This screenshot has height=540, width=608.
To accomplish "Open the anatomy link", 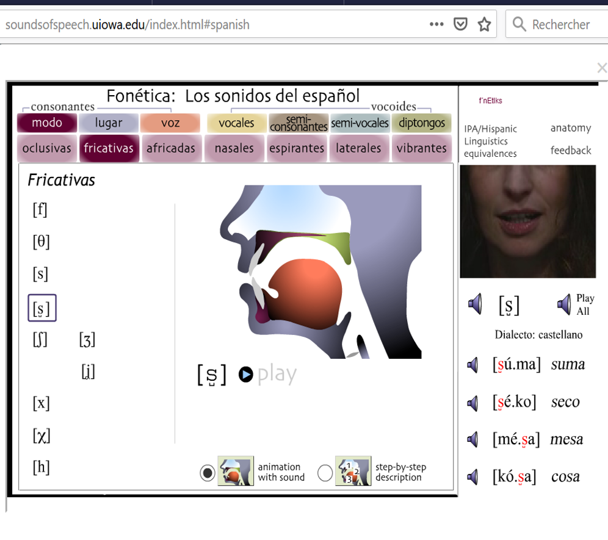I will pyautogui.click(x=570, y=128).
